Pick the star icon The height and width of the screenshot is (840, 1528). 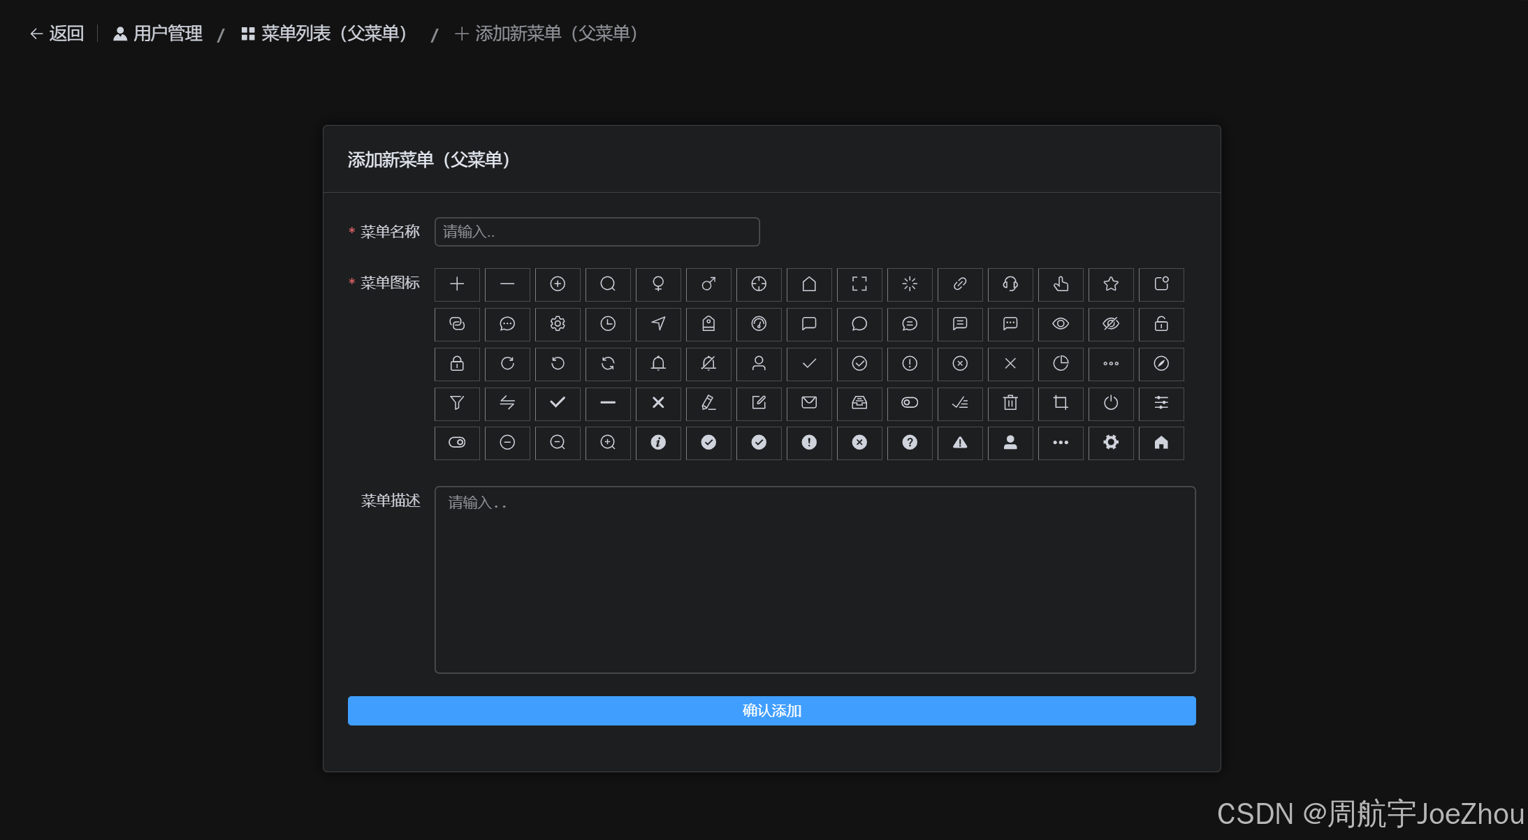click(1111, 284)
